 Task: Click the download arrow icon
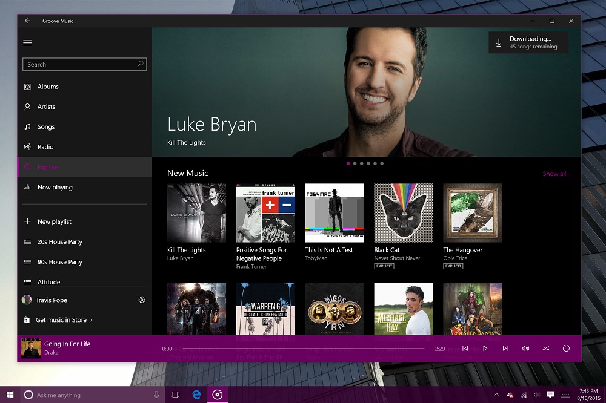tap(499, 42)
